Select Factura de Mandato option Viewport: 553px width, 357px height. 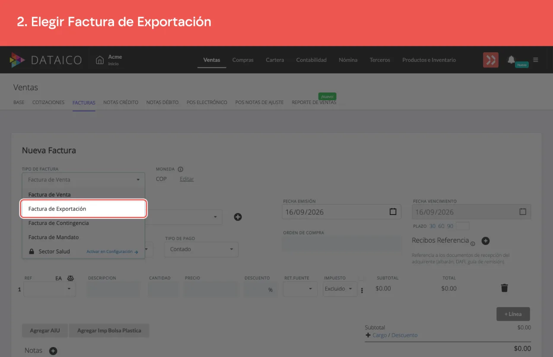click(83, 237)
